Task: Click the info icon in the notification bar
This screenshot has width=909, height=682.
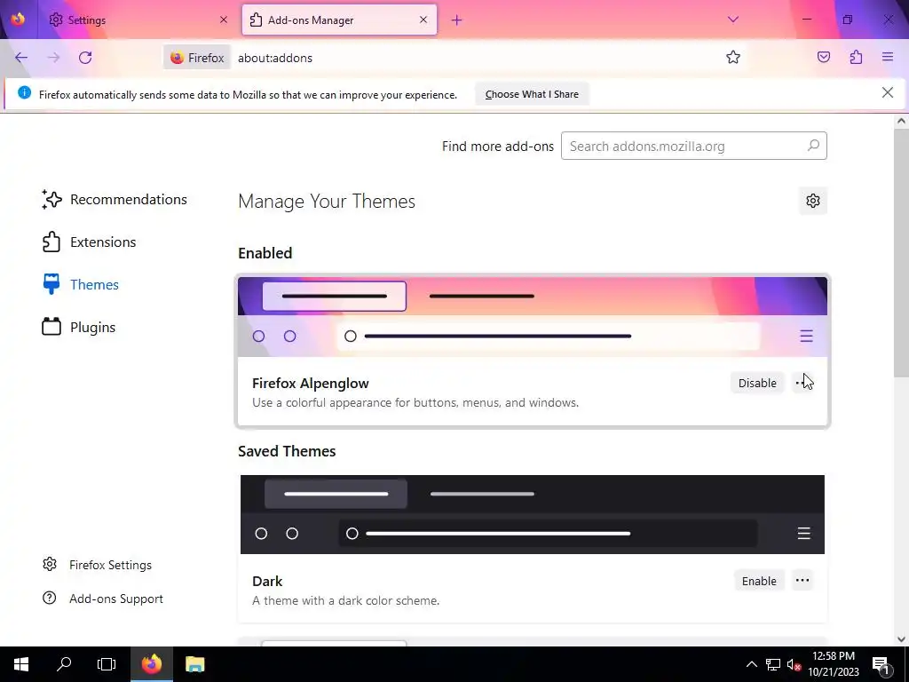Action: (x=24, y=92)
